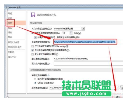Open 自定义功能区 settings in sidebar

(x=14, y=42)
